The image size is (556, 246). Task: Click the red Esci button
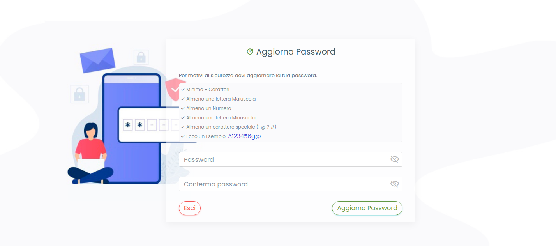point(190,208)
